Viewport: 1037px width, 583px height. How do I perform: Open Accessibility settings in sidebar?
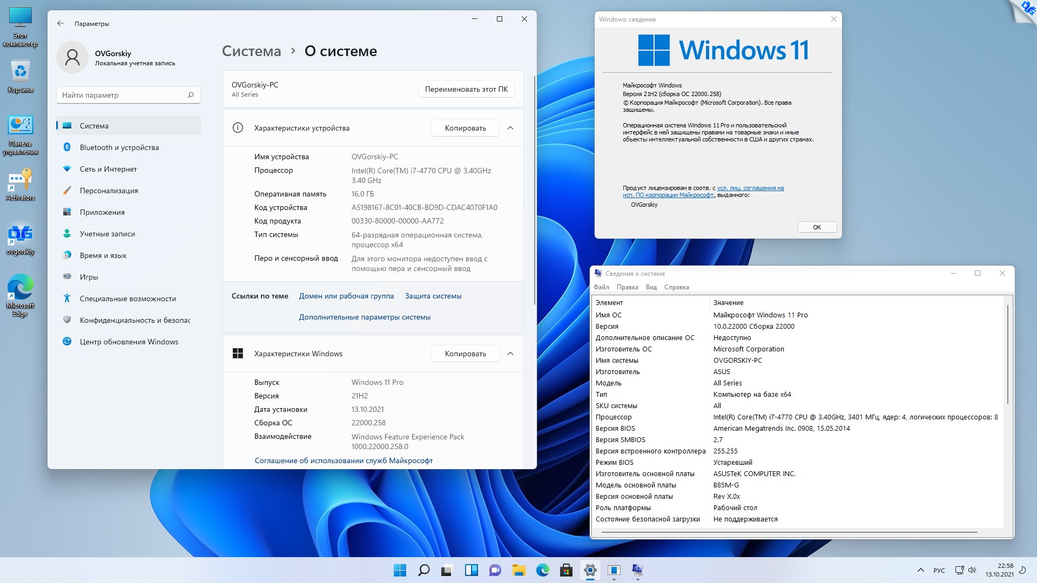click(x=127, y=299)
